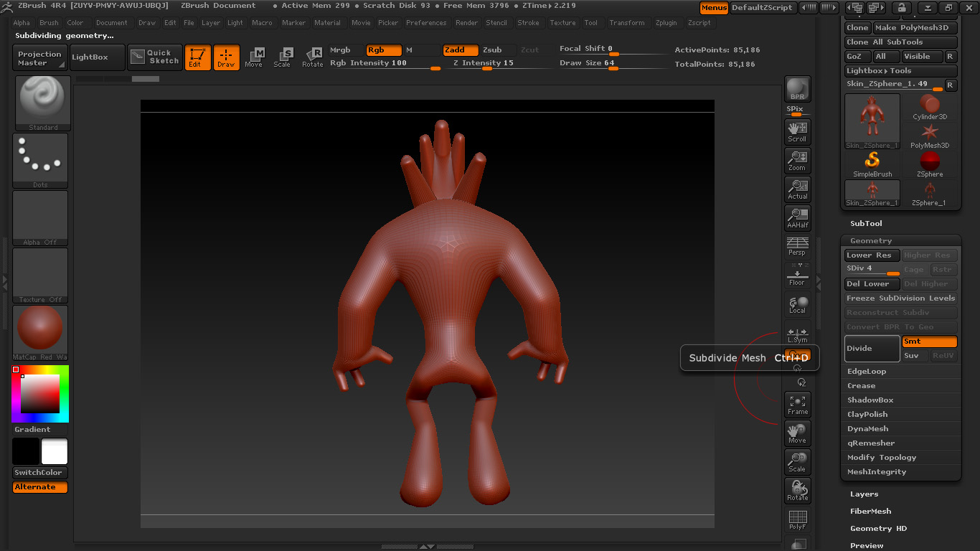Screen dimensions: 980x551
Task: Click Make PolyMesh3D button
Action: [x=915, y=28]
